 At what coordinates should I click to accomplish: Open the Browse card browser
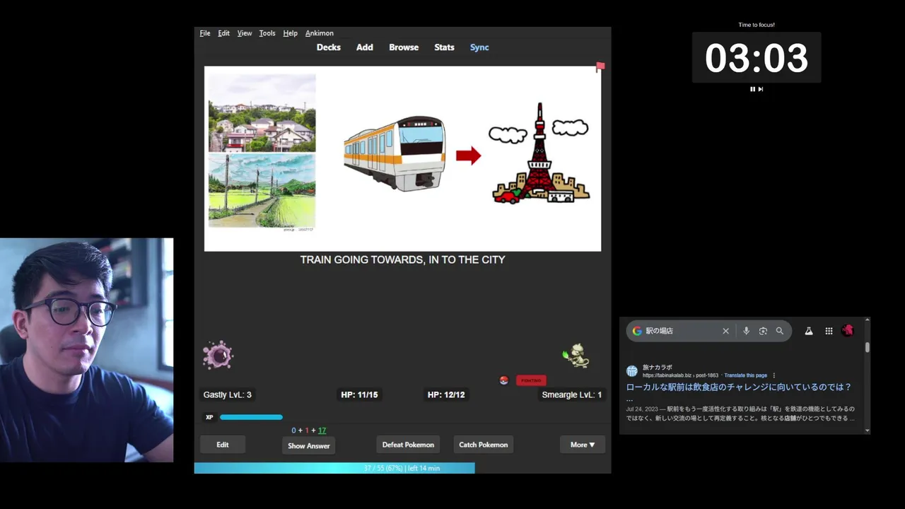coord(404,47)
